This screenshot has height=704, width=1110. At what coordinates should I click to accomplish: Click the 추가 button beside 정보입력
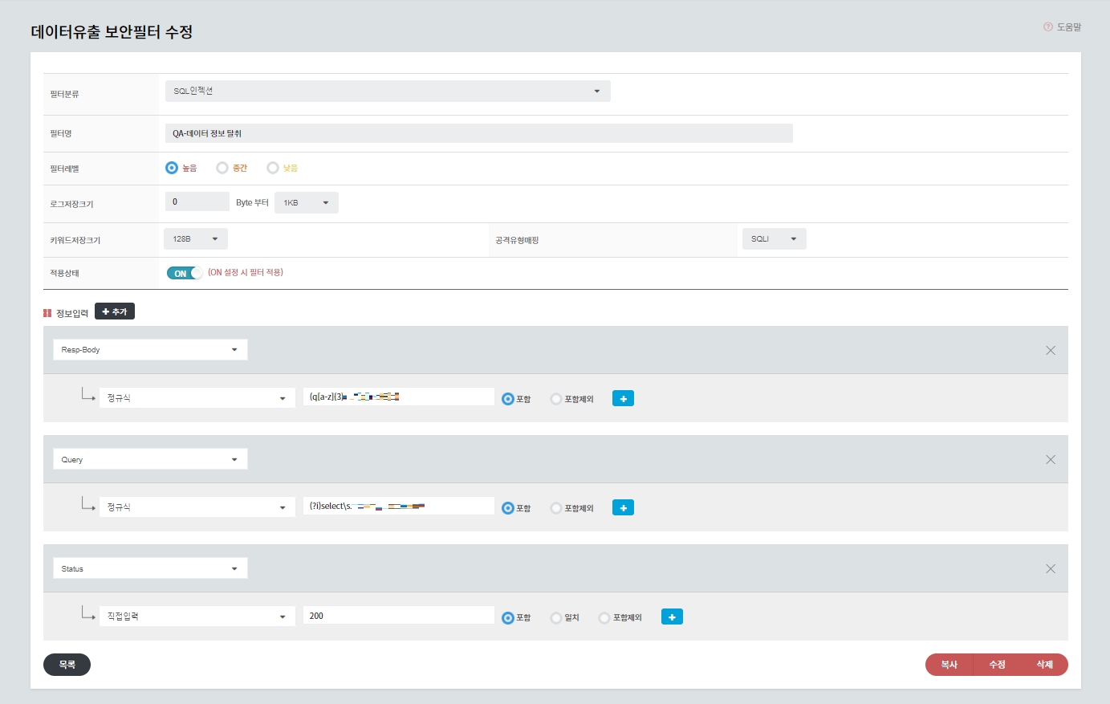click(x=115, y=311)
